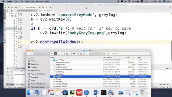Open Downloads in Finder sidebar
Image resolution: width=172 pixels, height=97 pixels.
tap(35, 64)
